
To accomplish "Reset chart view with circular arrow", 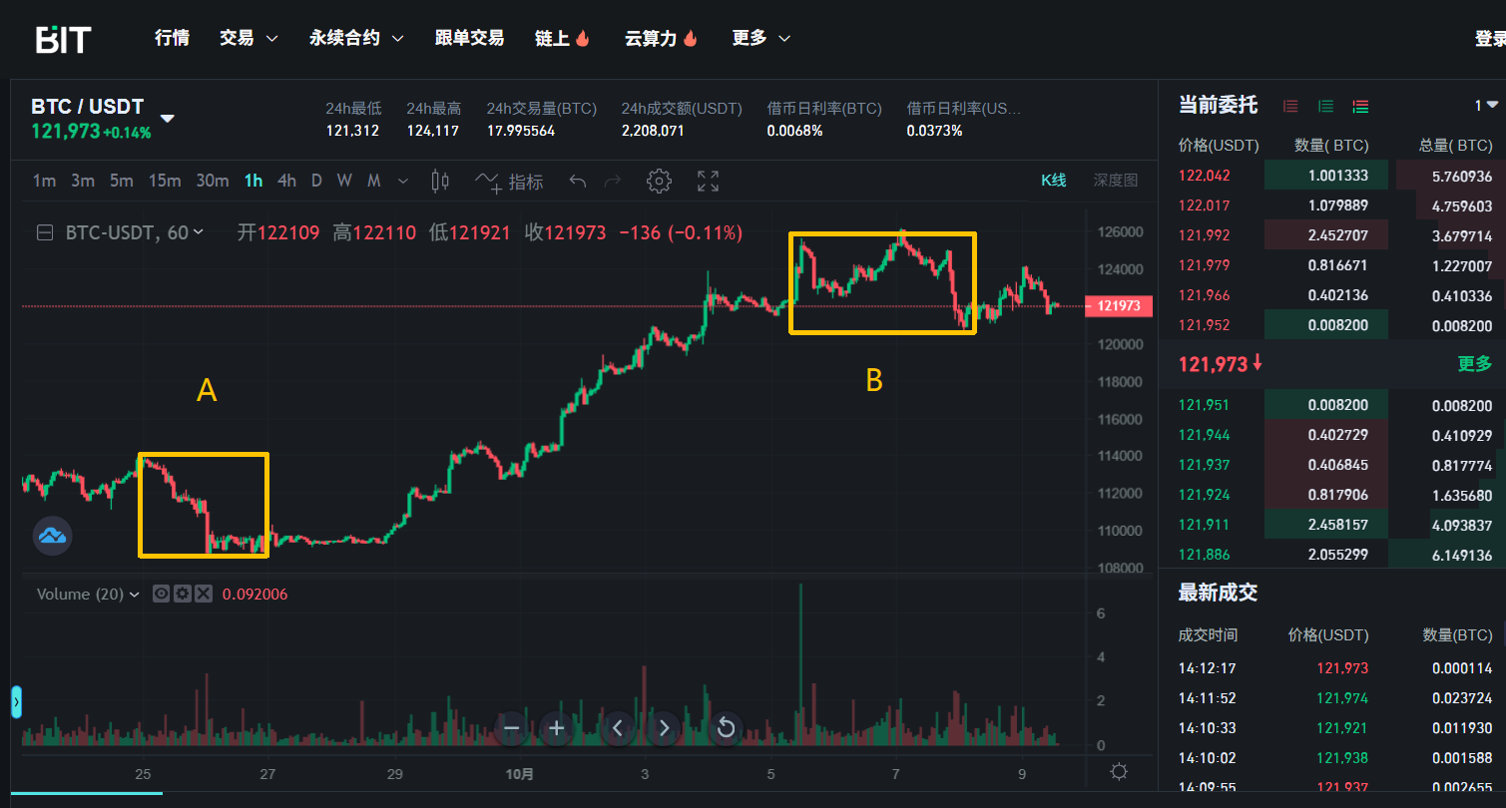I will [726, 728].
